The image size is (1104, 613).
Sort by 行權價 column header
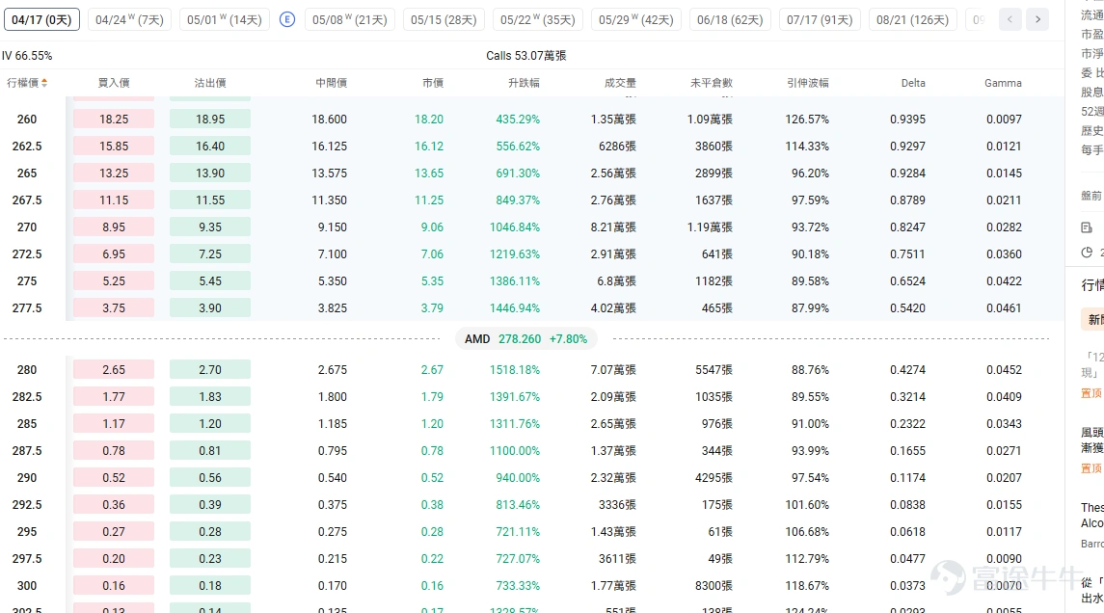click(27, 83)
